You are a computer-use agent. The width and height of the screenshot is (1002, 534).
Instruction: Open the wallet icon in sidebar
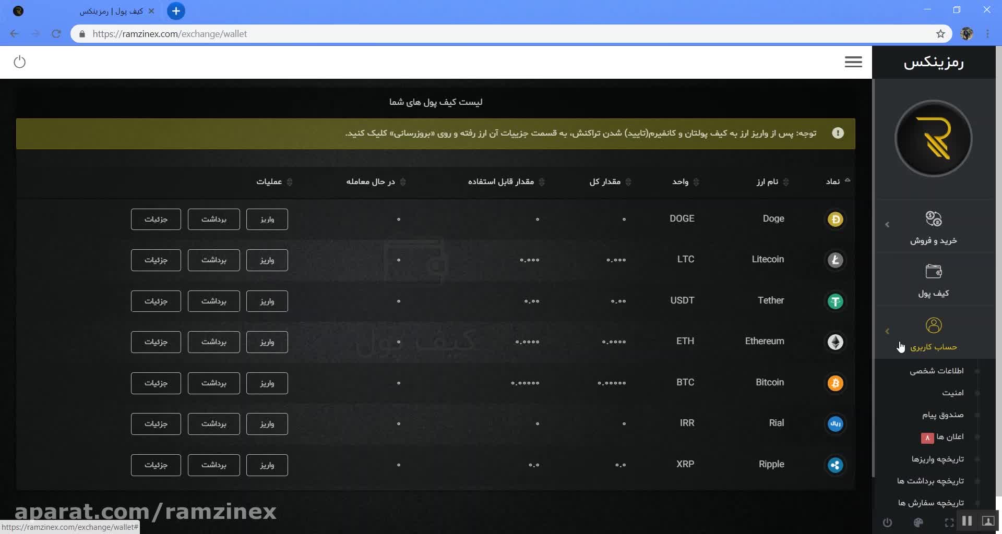(x=933, y=272)
